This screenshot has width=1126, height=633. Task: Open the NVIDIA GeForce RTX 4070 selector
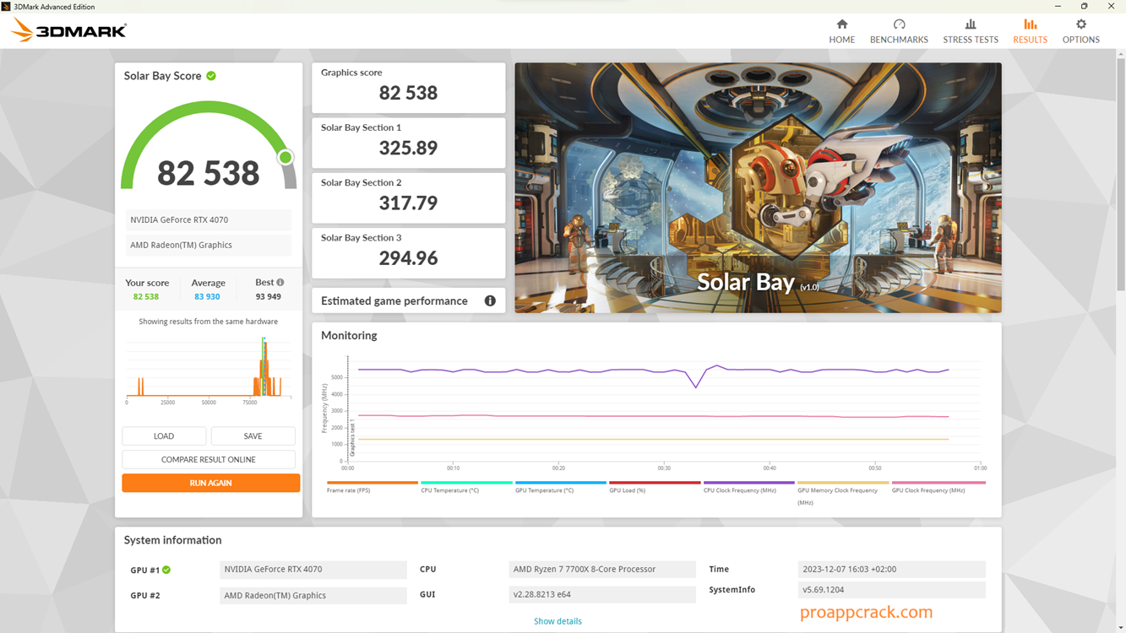click(208, 219)
